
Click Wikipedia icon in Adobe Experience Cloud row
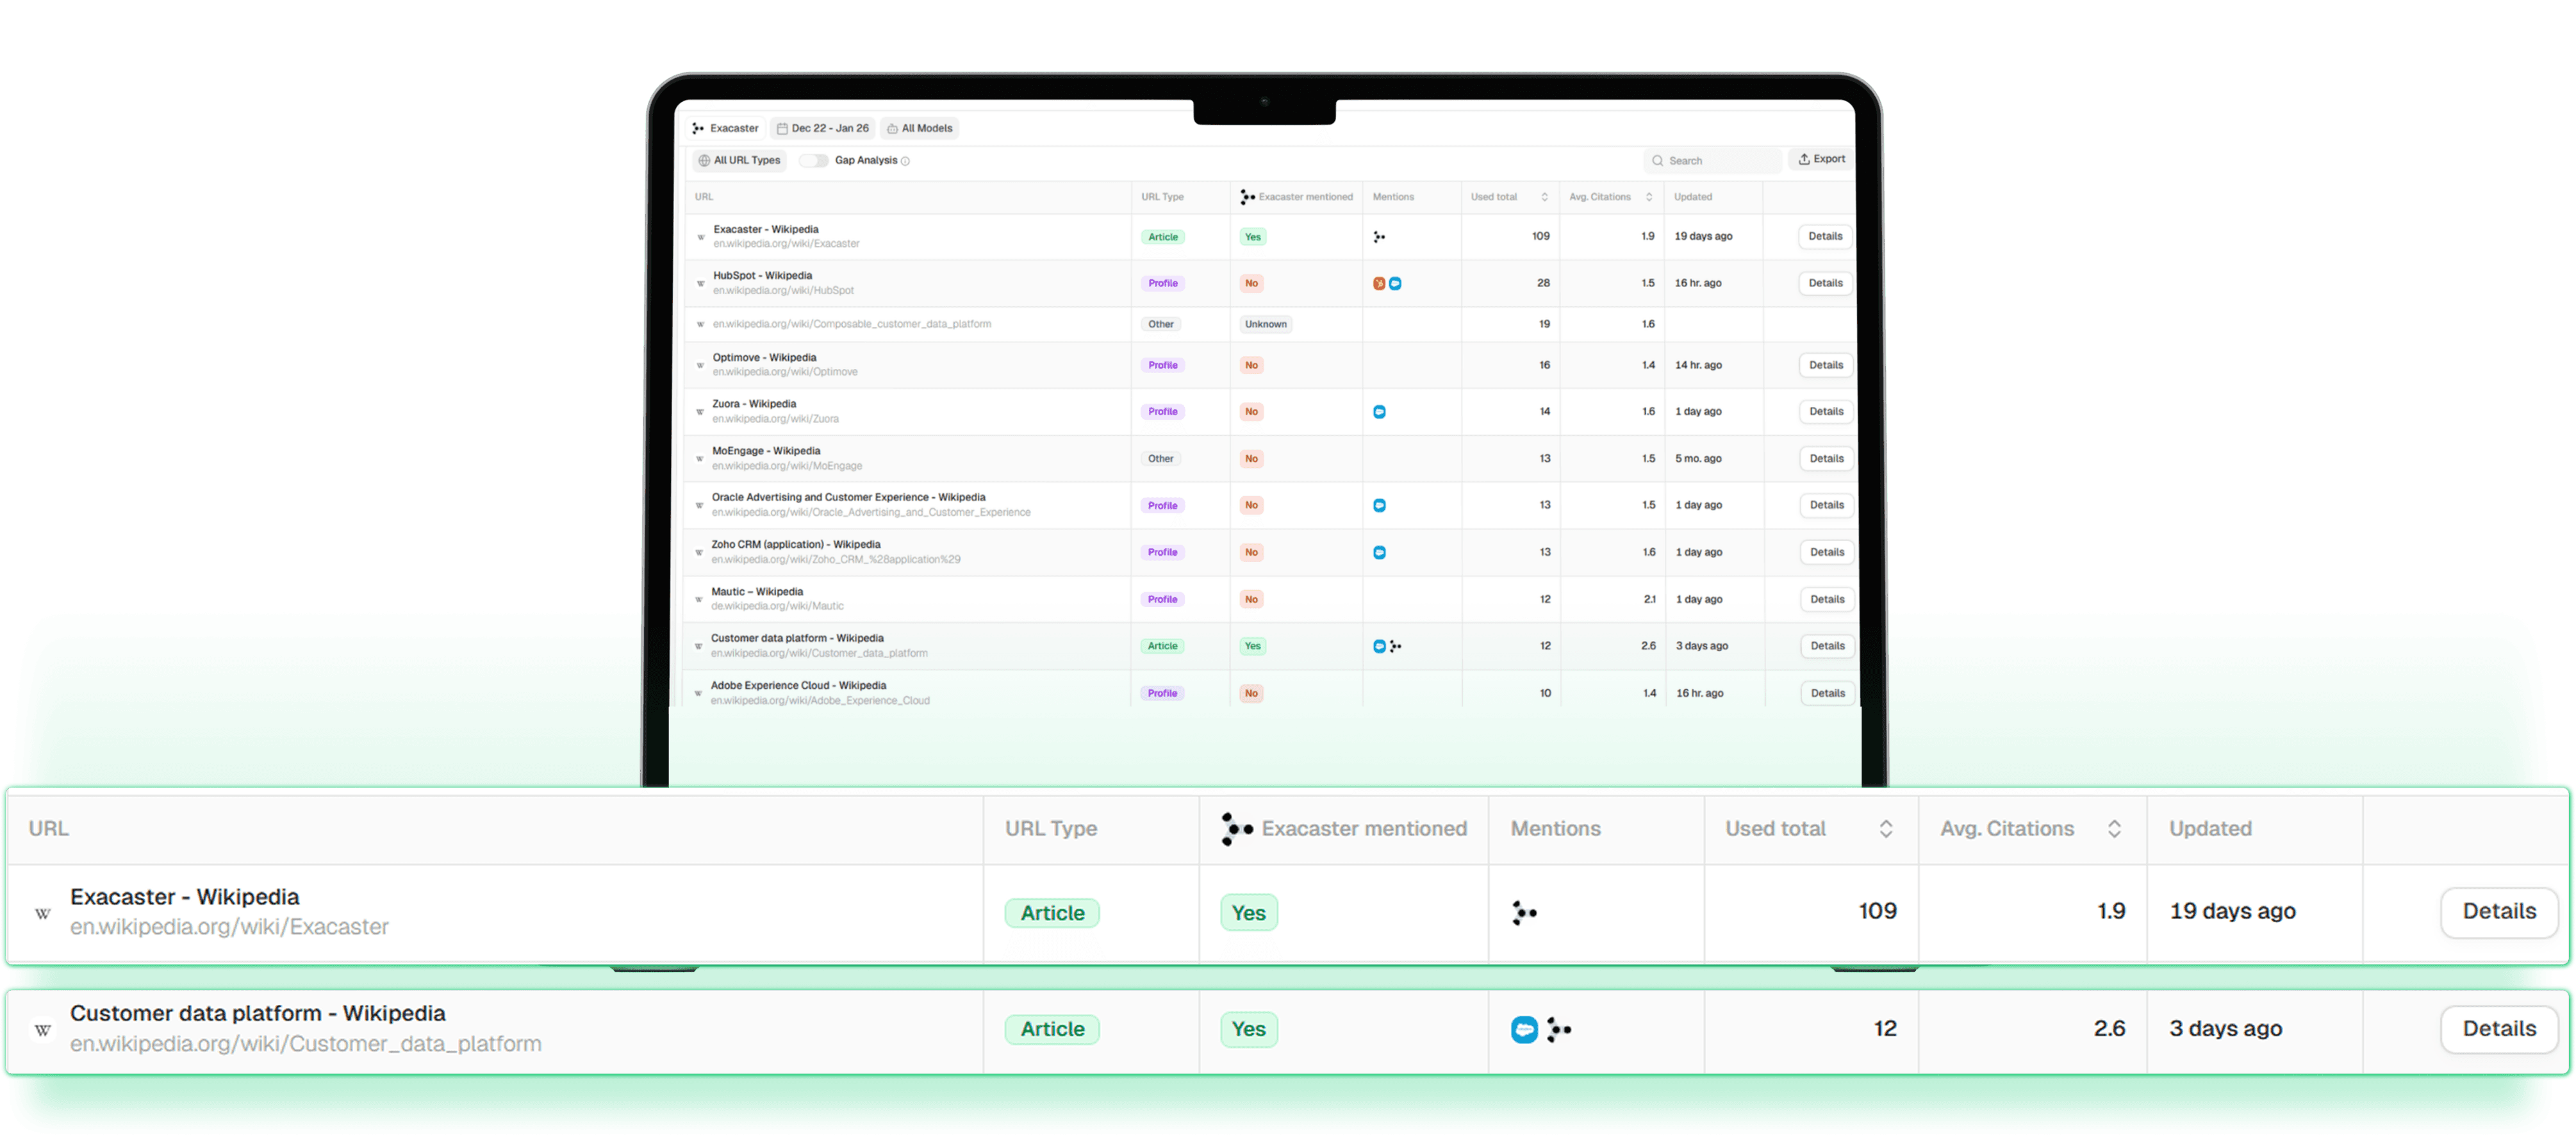698,693
